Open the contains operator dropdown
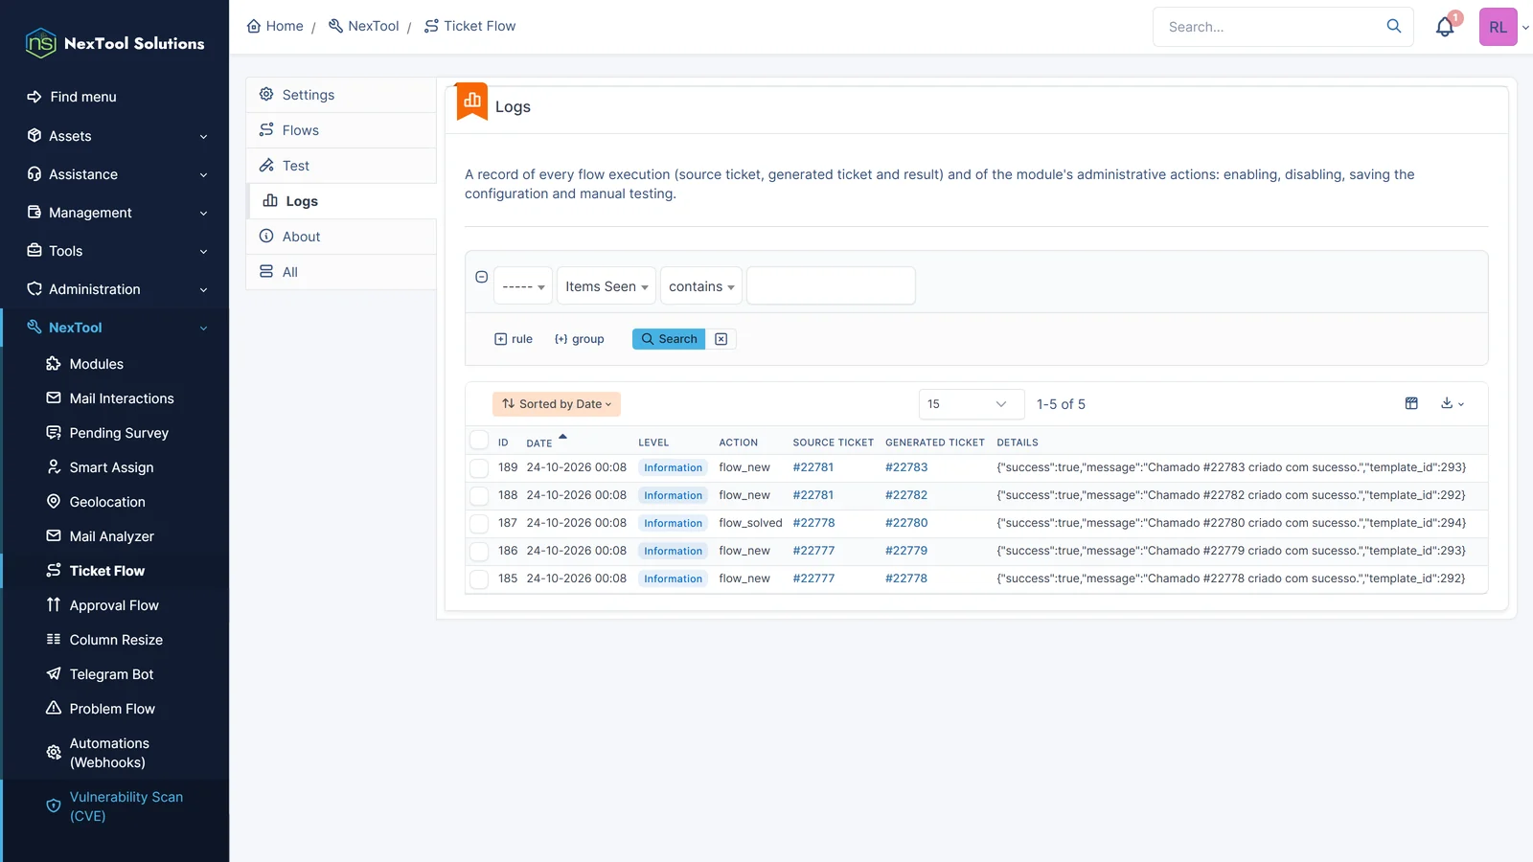Viewport: 1533px width, 862px height. click(701, 286)
